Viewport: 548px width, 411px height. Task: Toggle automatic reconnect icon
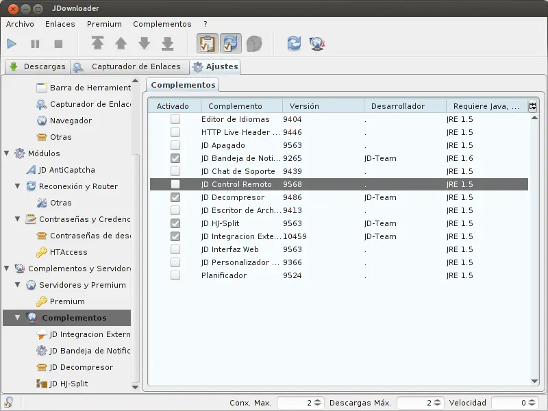point(231,44)
